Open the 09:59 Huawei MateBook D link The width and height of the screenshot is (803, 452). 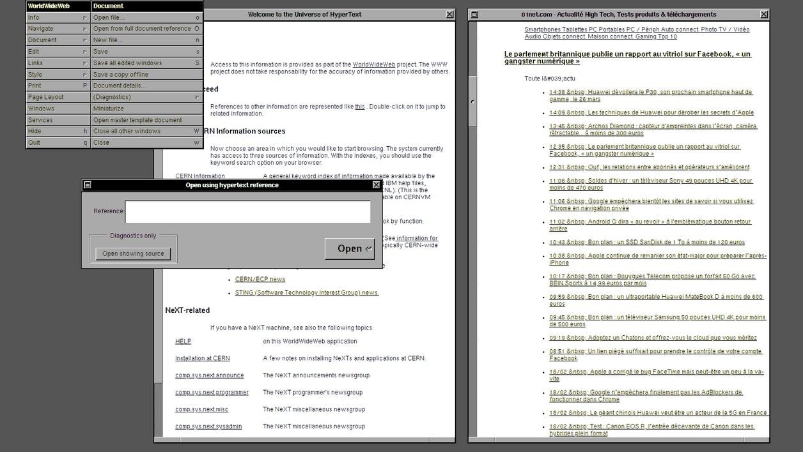tap(657, 300)
